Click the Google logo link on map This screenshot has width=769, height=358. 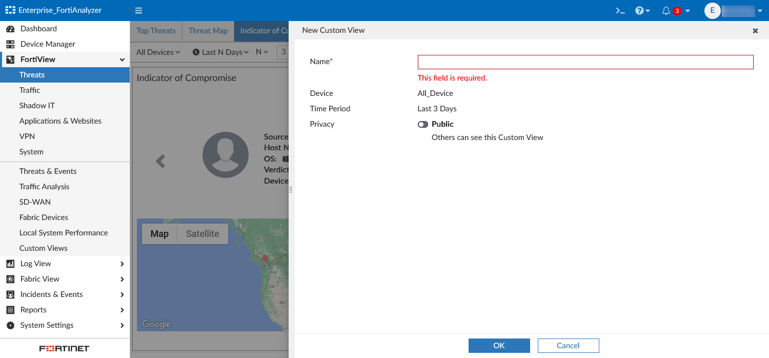156,324
